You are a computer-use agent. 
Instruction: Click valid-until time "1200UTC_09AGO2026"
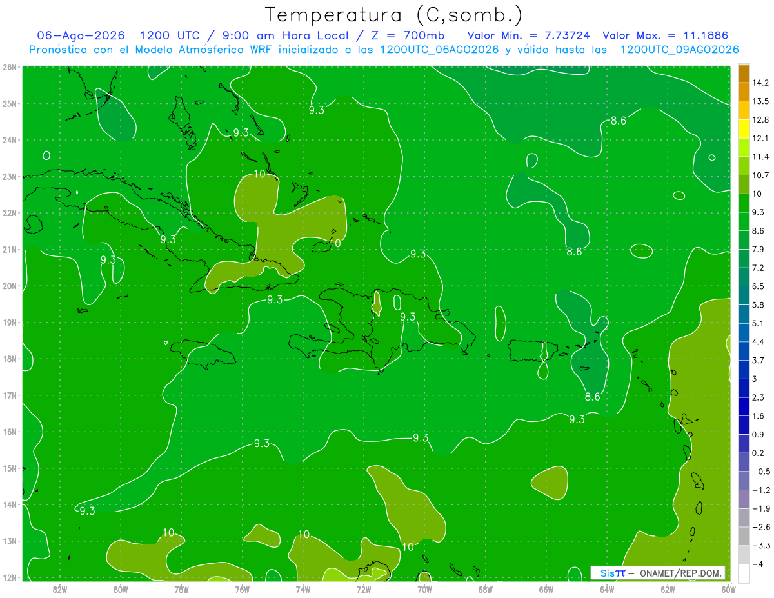pos(679,50)
